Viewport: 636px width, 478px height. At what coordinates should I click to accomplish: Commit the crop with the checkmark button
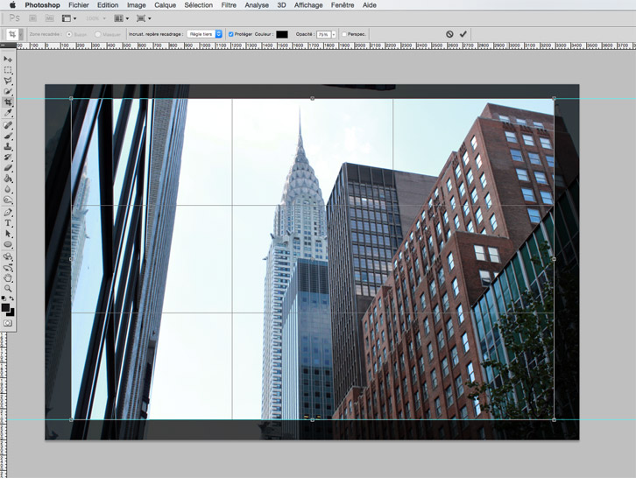coord(463,34)
